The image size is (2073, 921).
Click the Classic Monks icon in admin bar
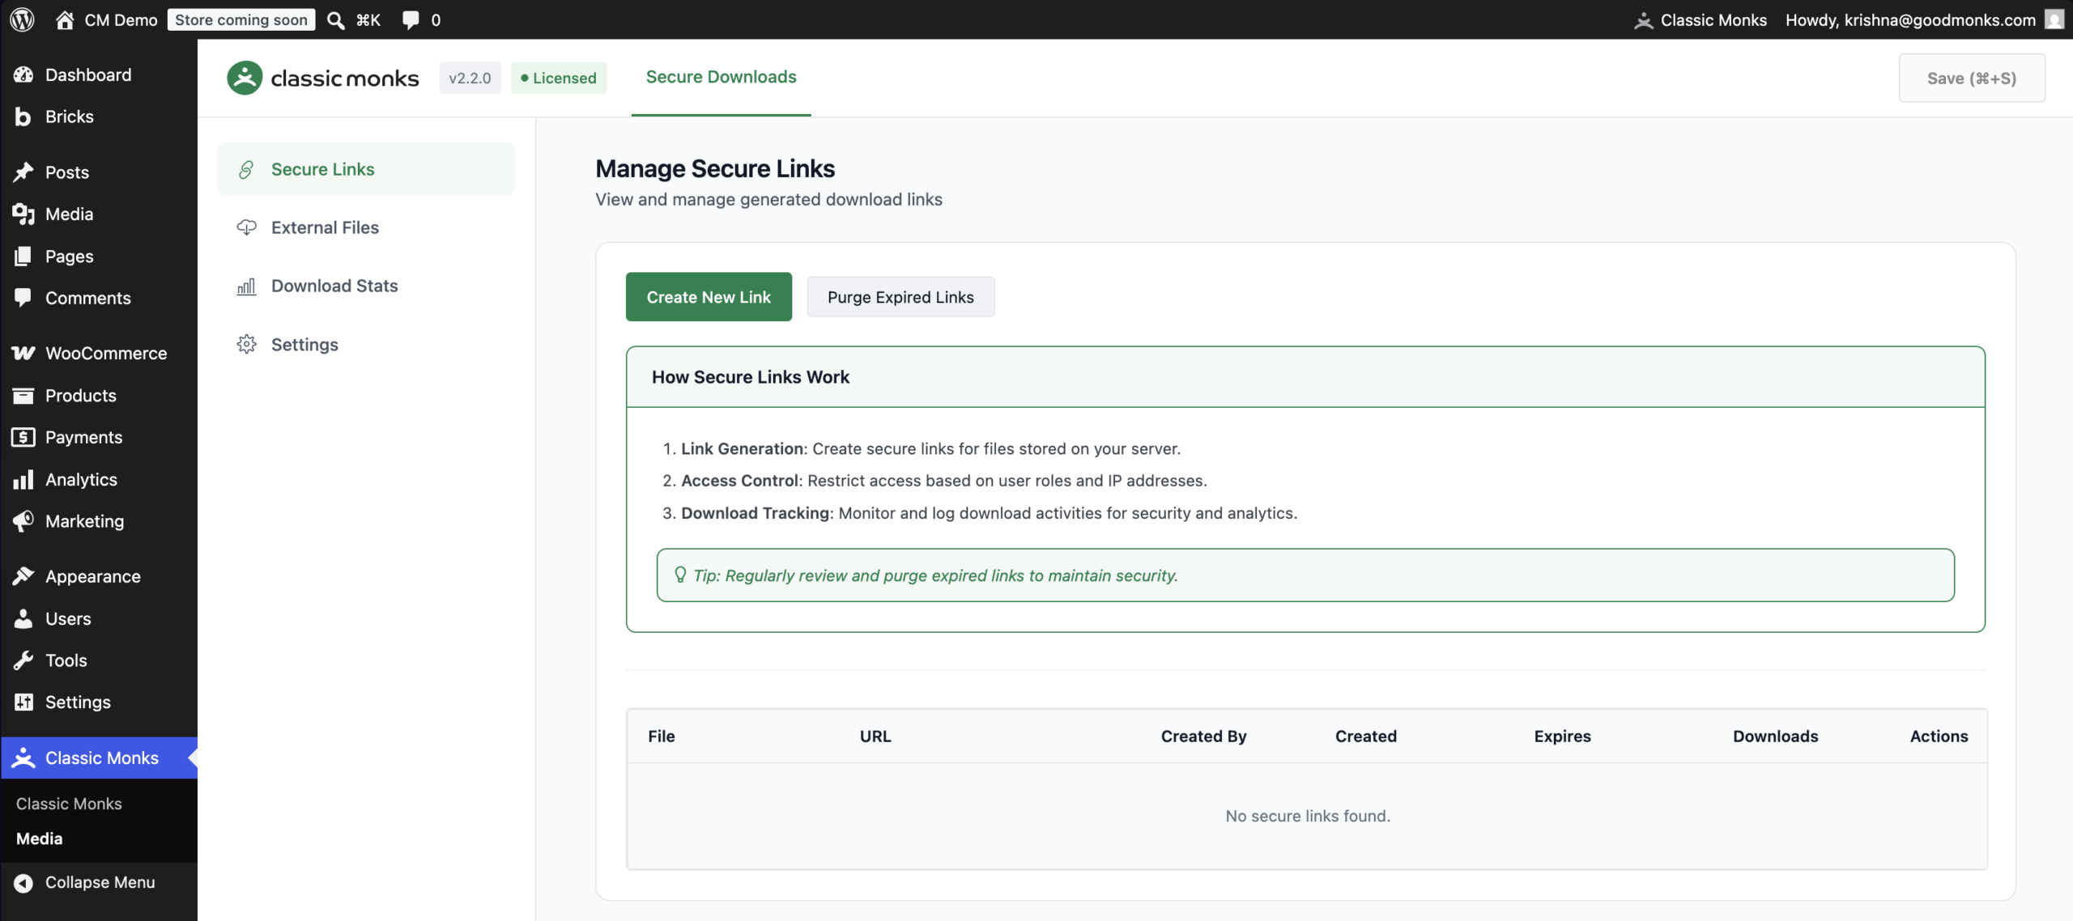coord(1643,20)
